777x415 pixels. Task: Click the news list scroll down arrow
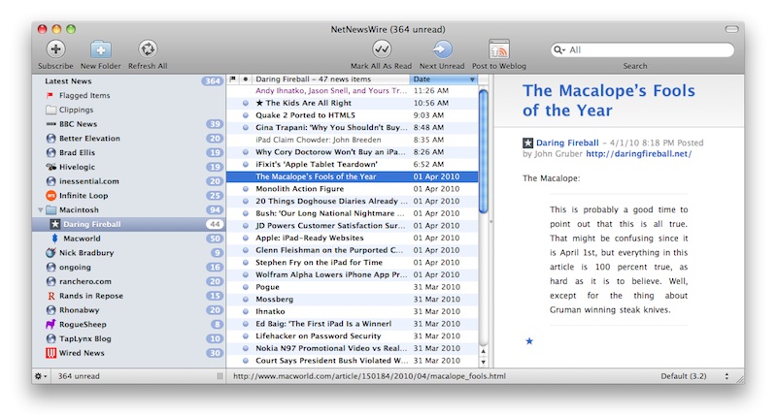(484, 362)
